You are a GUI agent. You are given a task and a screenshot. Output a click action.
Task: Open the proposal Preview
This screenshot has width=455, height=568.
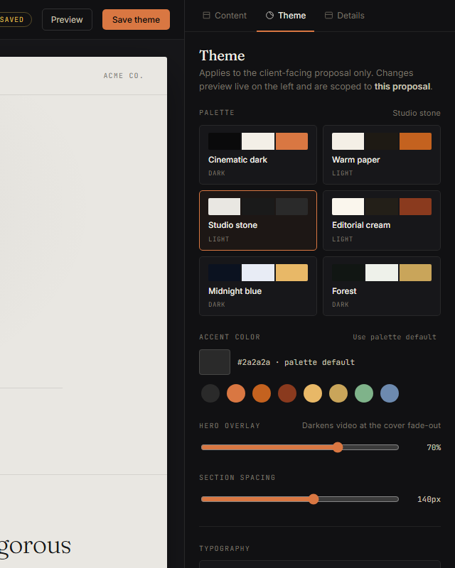coord(67,20)
